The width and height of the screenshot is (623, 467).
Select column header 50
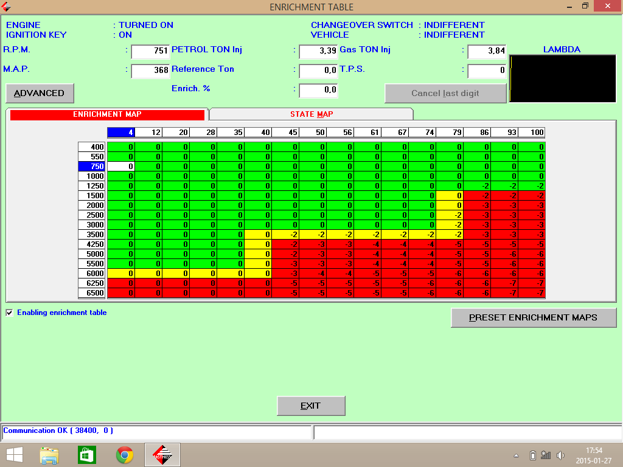click(313, 132)
